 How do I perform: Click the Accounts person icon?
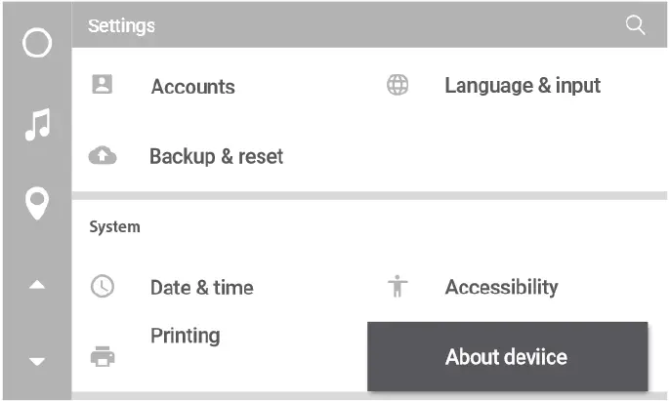click(x=102, y=85)
